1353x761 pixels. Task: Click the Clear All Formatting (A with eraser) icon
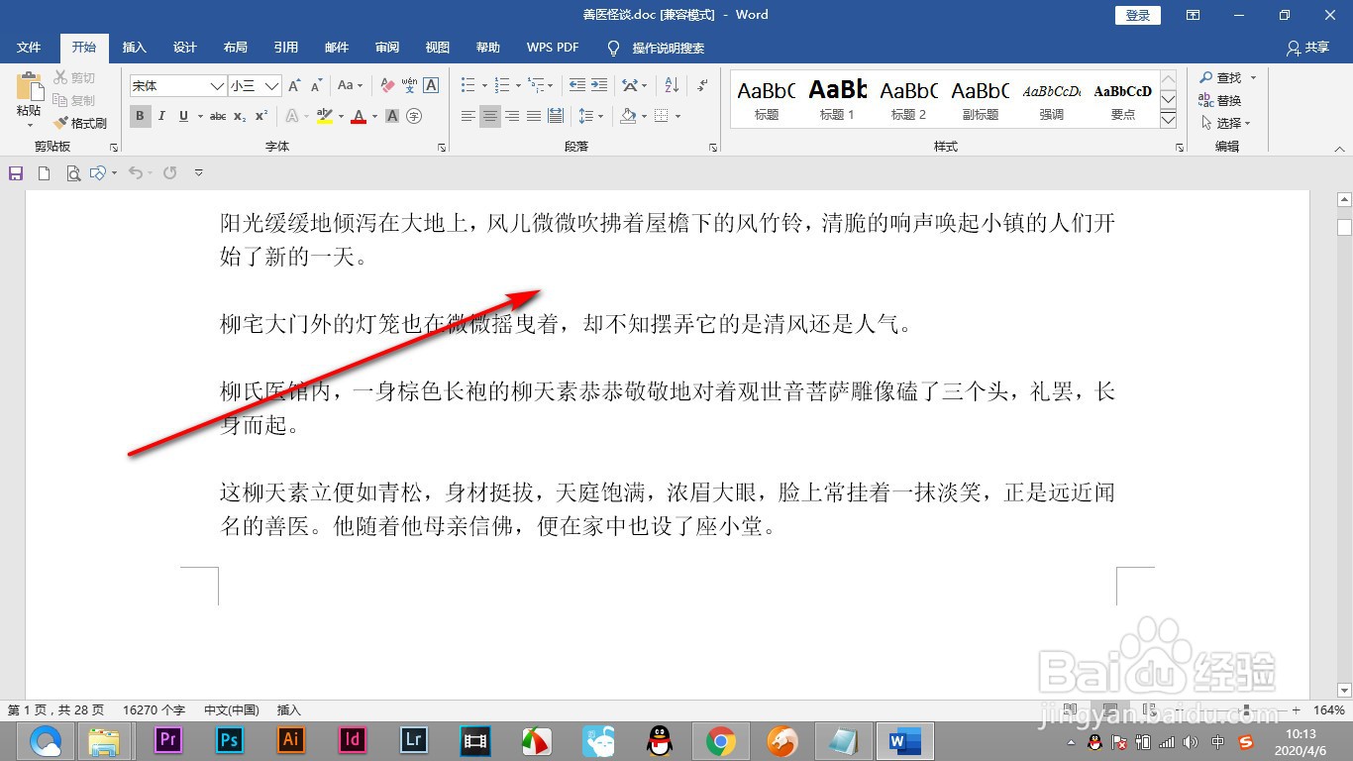tap(386, 83)
